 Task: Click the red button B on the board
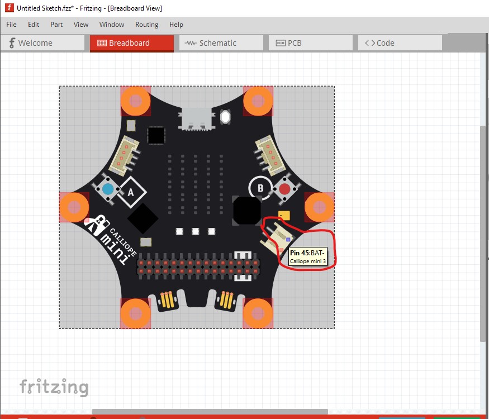click(x=284, y=189)
